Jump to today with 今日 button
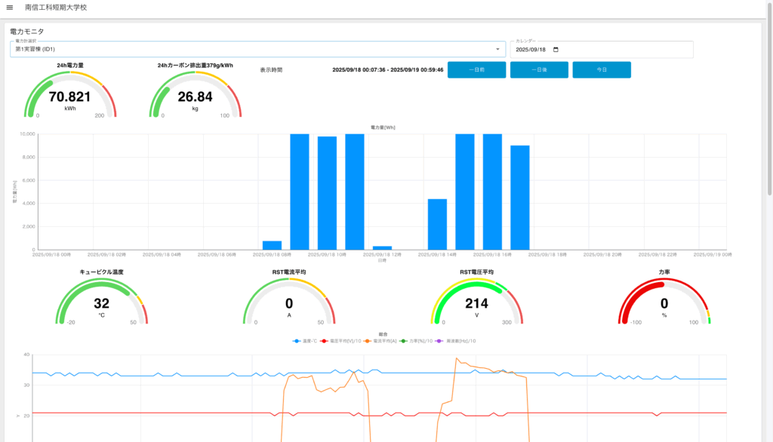The width and height of the screenshot is (773, 442). tap(601, 69)
